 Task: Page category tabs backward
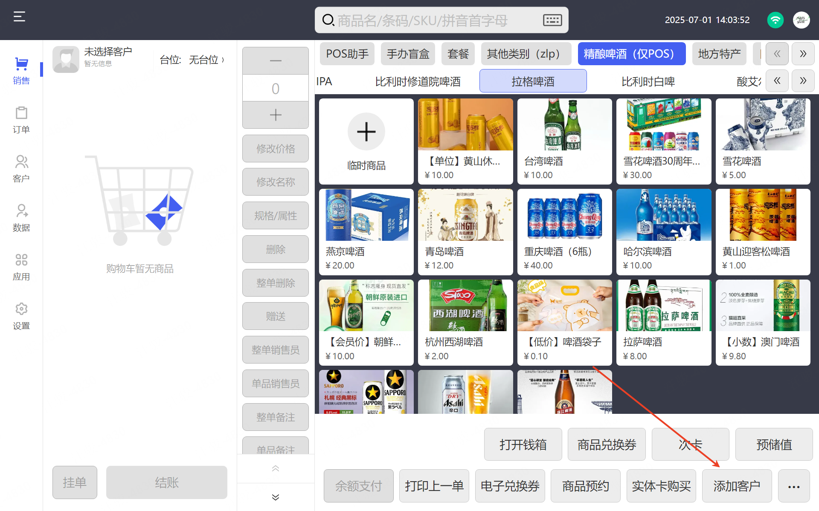click(777, 54)
